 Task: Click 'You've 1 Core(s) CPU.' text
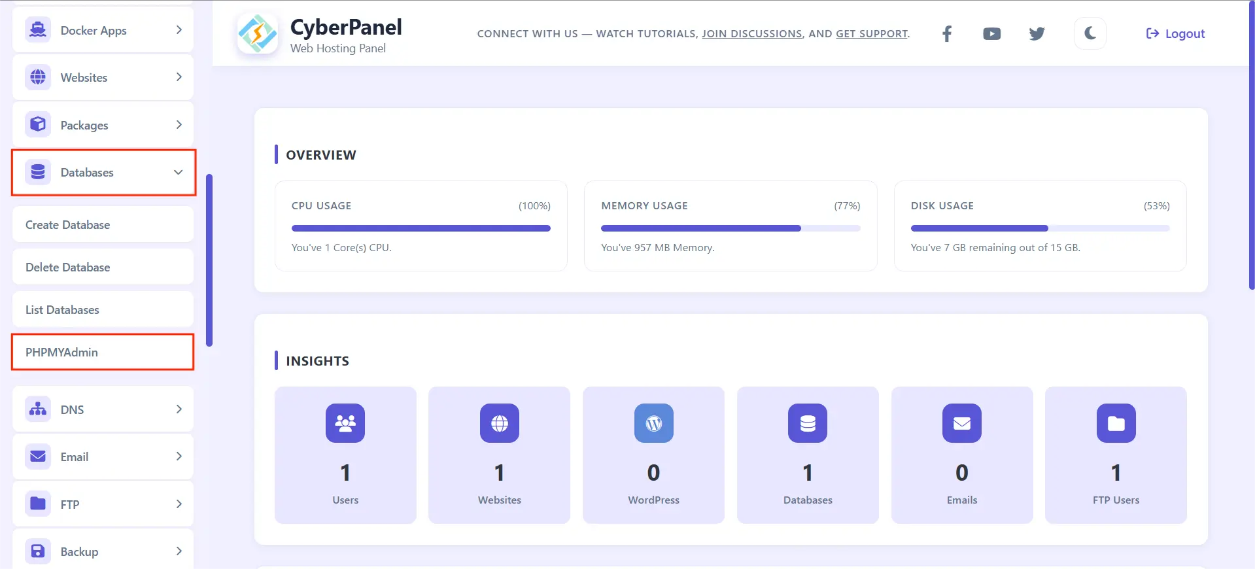(341, 247)
